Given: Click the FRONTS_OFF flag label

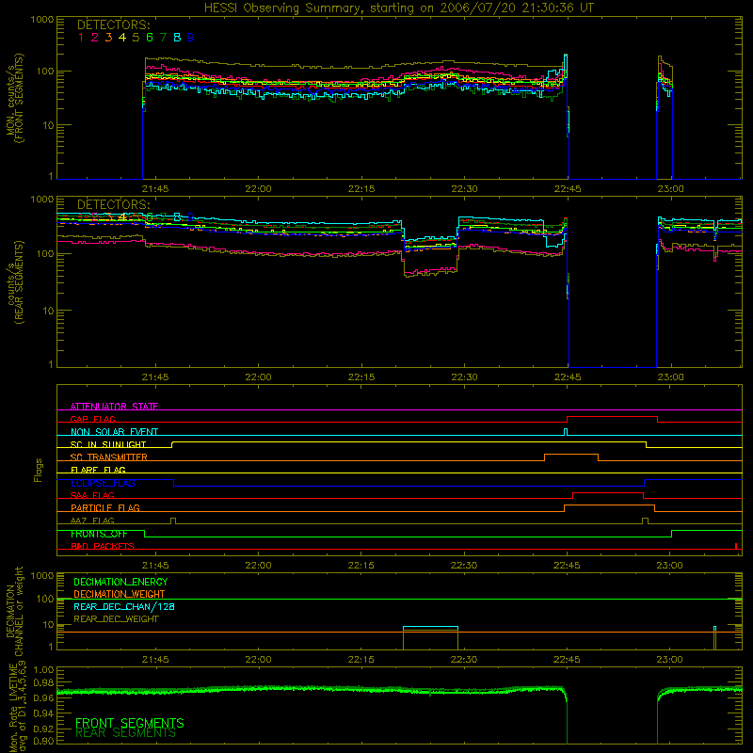Looking at the screenshot, I should click(99, 534).
